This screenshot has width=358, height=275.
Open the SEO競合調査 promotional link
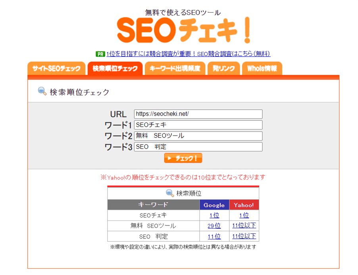pyautogui.click(x=189, y=54)
